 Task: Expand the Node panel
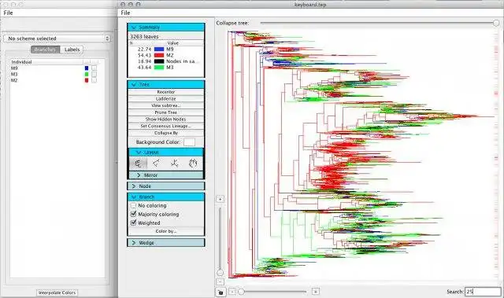tap(166, 186)
